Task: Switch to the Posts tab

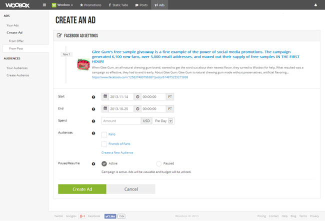Action: pyautogui.click(x=141, y=5)
